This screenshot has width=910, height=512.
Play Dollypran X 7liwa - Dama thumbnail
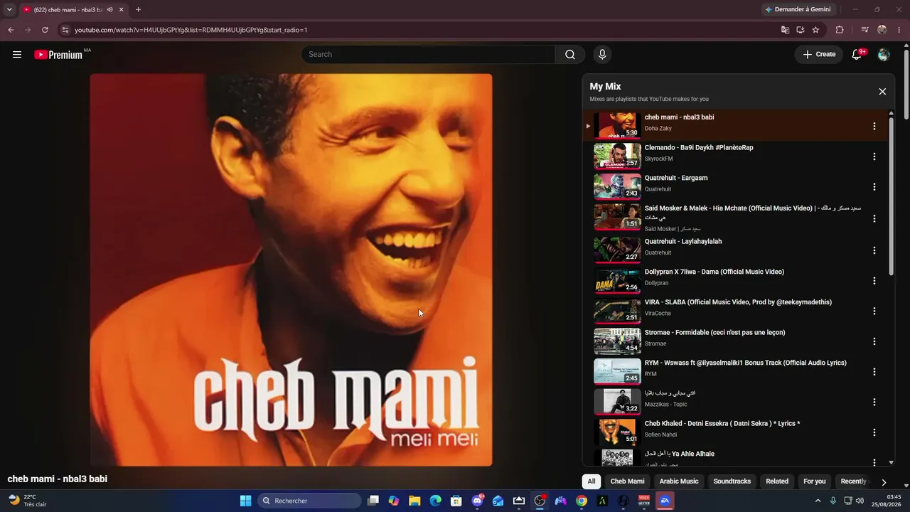[x=617, y=281]
